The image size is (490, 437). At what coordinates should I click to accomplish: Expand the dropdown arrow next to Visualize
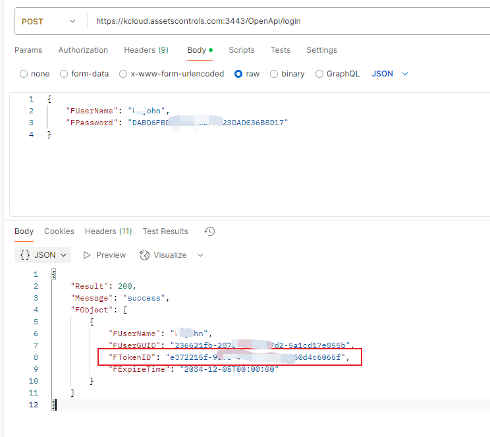pos(200,255)
